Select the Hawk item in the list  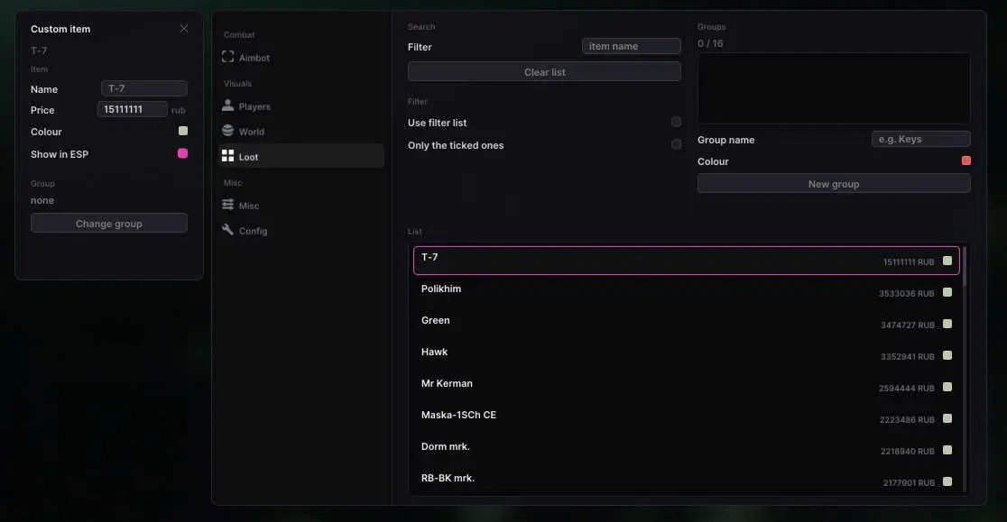[x=687, y=354]
